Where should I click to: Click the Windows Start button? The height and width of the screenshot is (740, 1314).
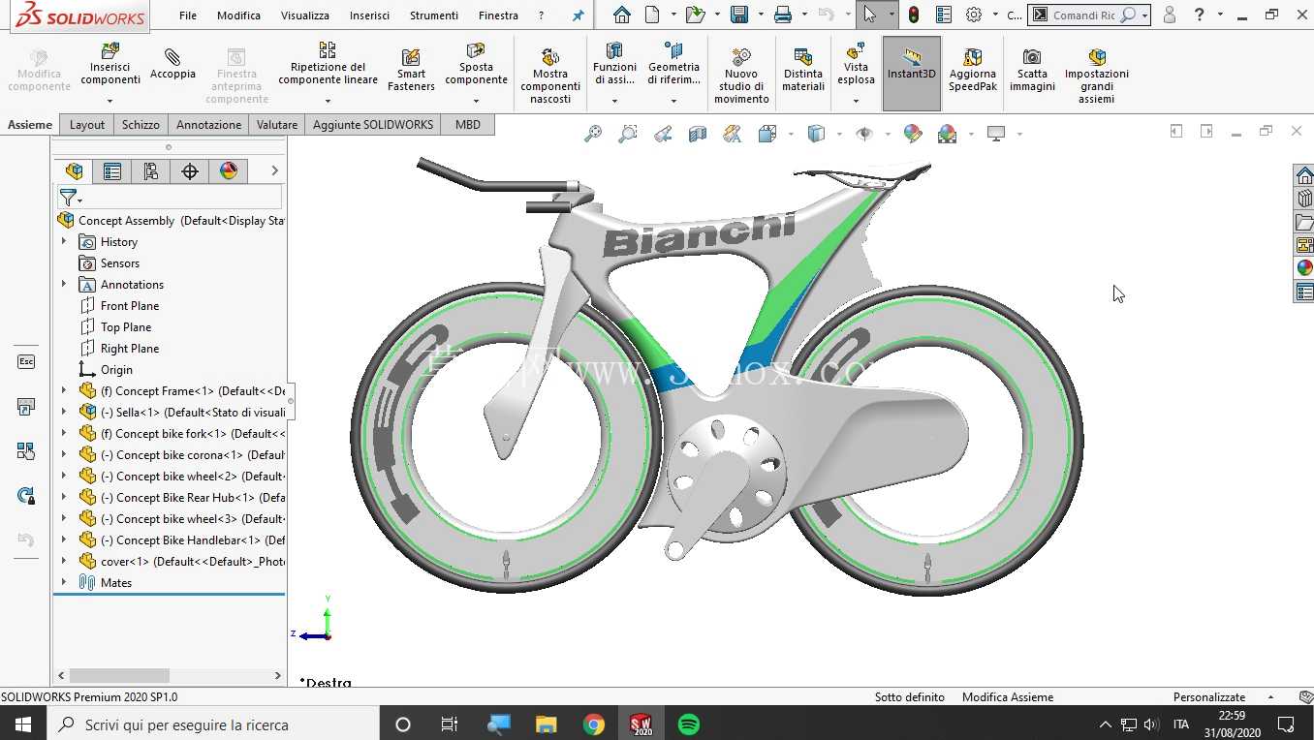(22, 725)
